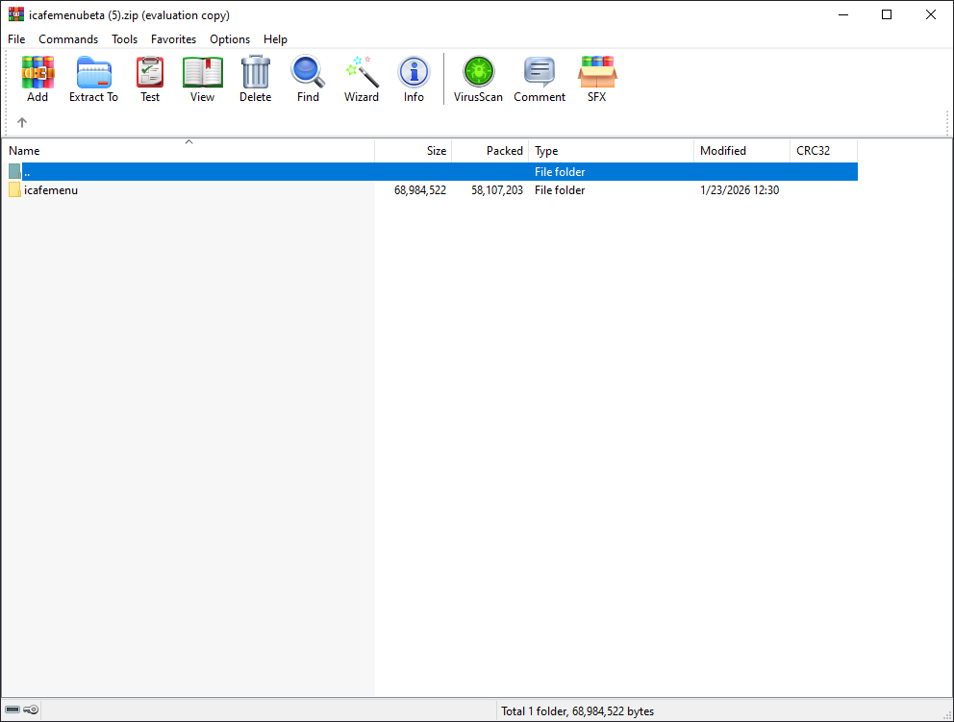
Task: Open the Options menu
Action: 230,39
